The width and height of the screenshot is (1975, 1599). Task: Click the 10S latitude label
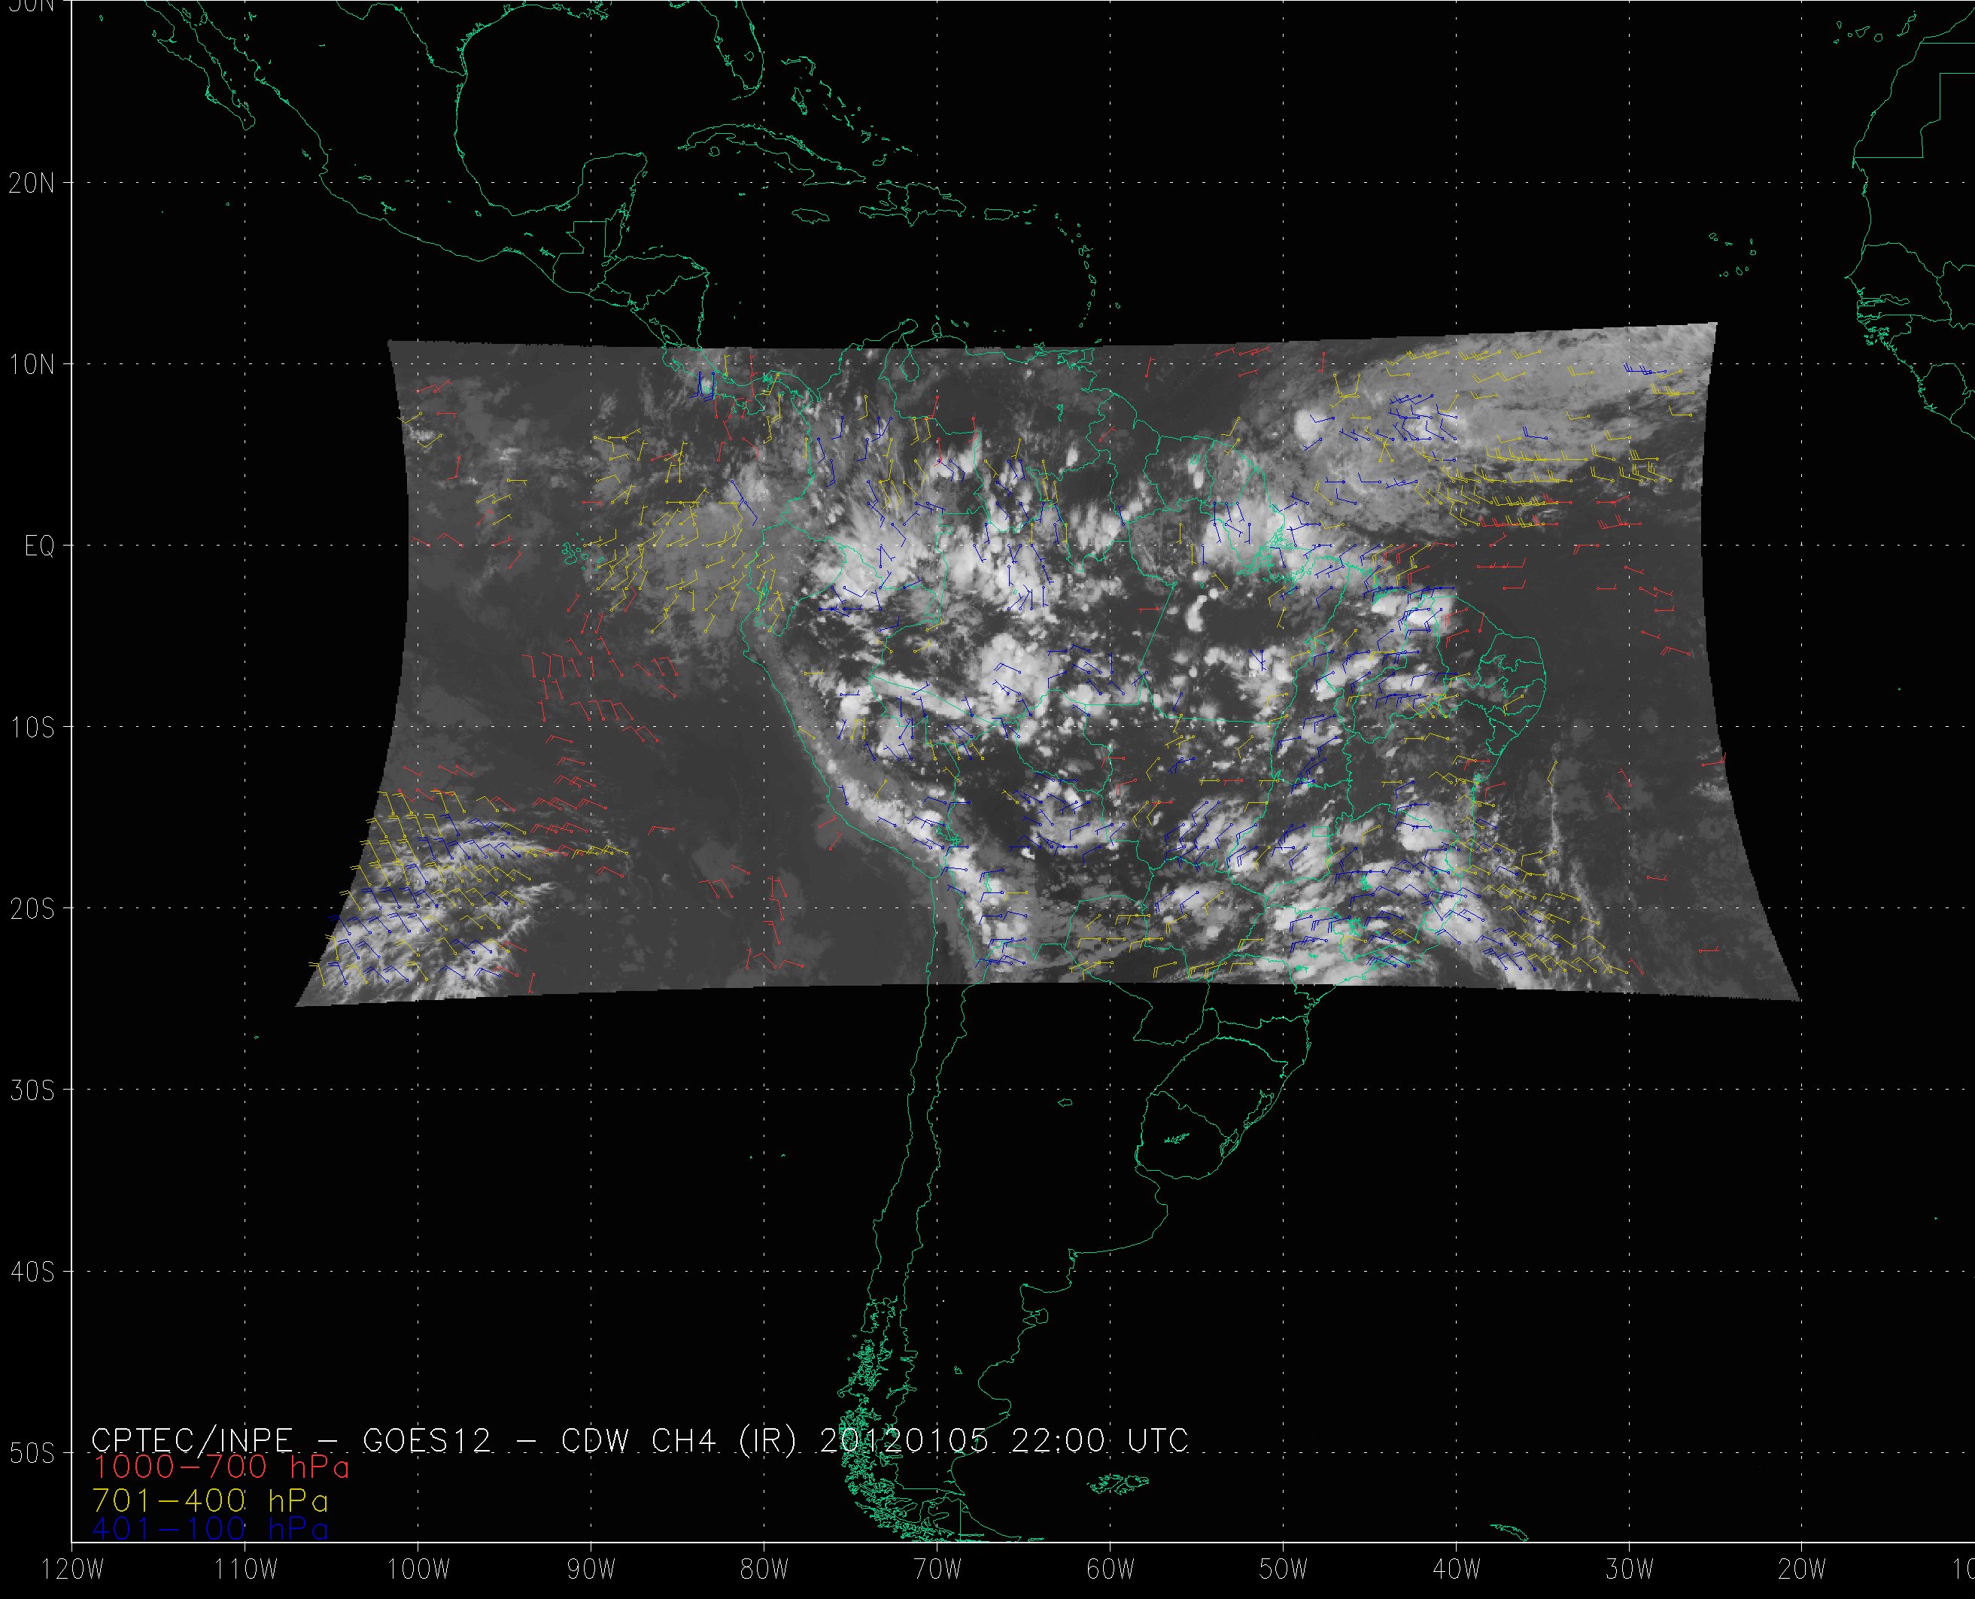32,728
